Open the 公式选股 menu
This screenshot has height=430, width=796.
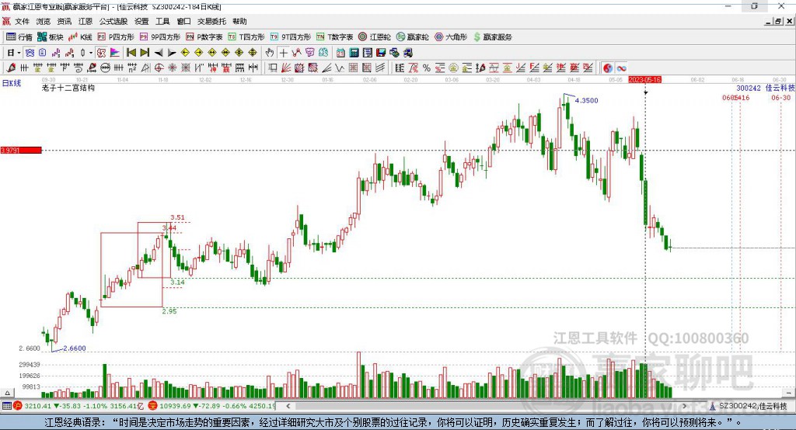[x=113, y=21]
